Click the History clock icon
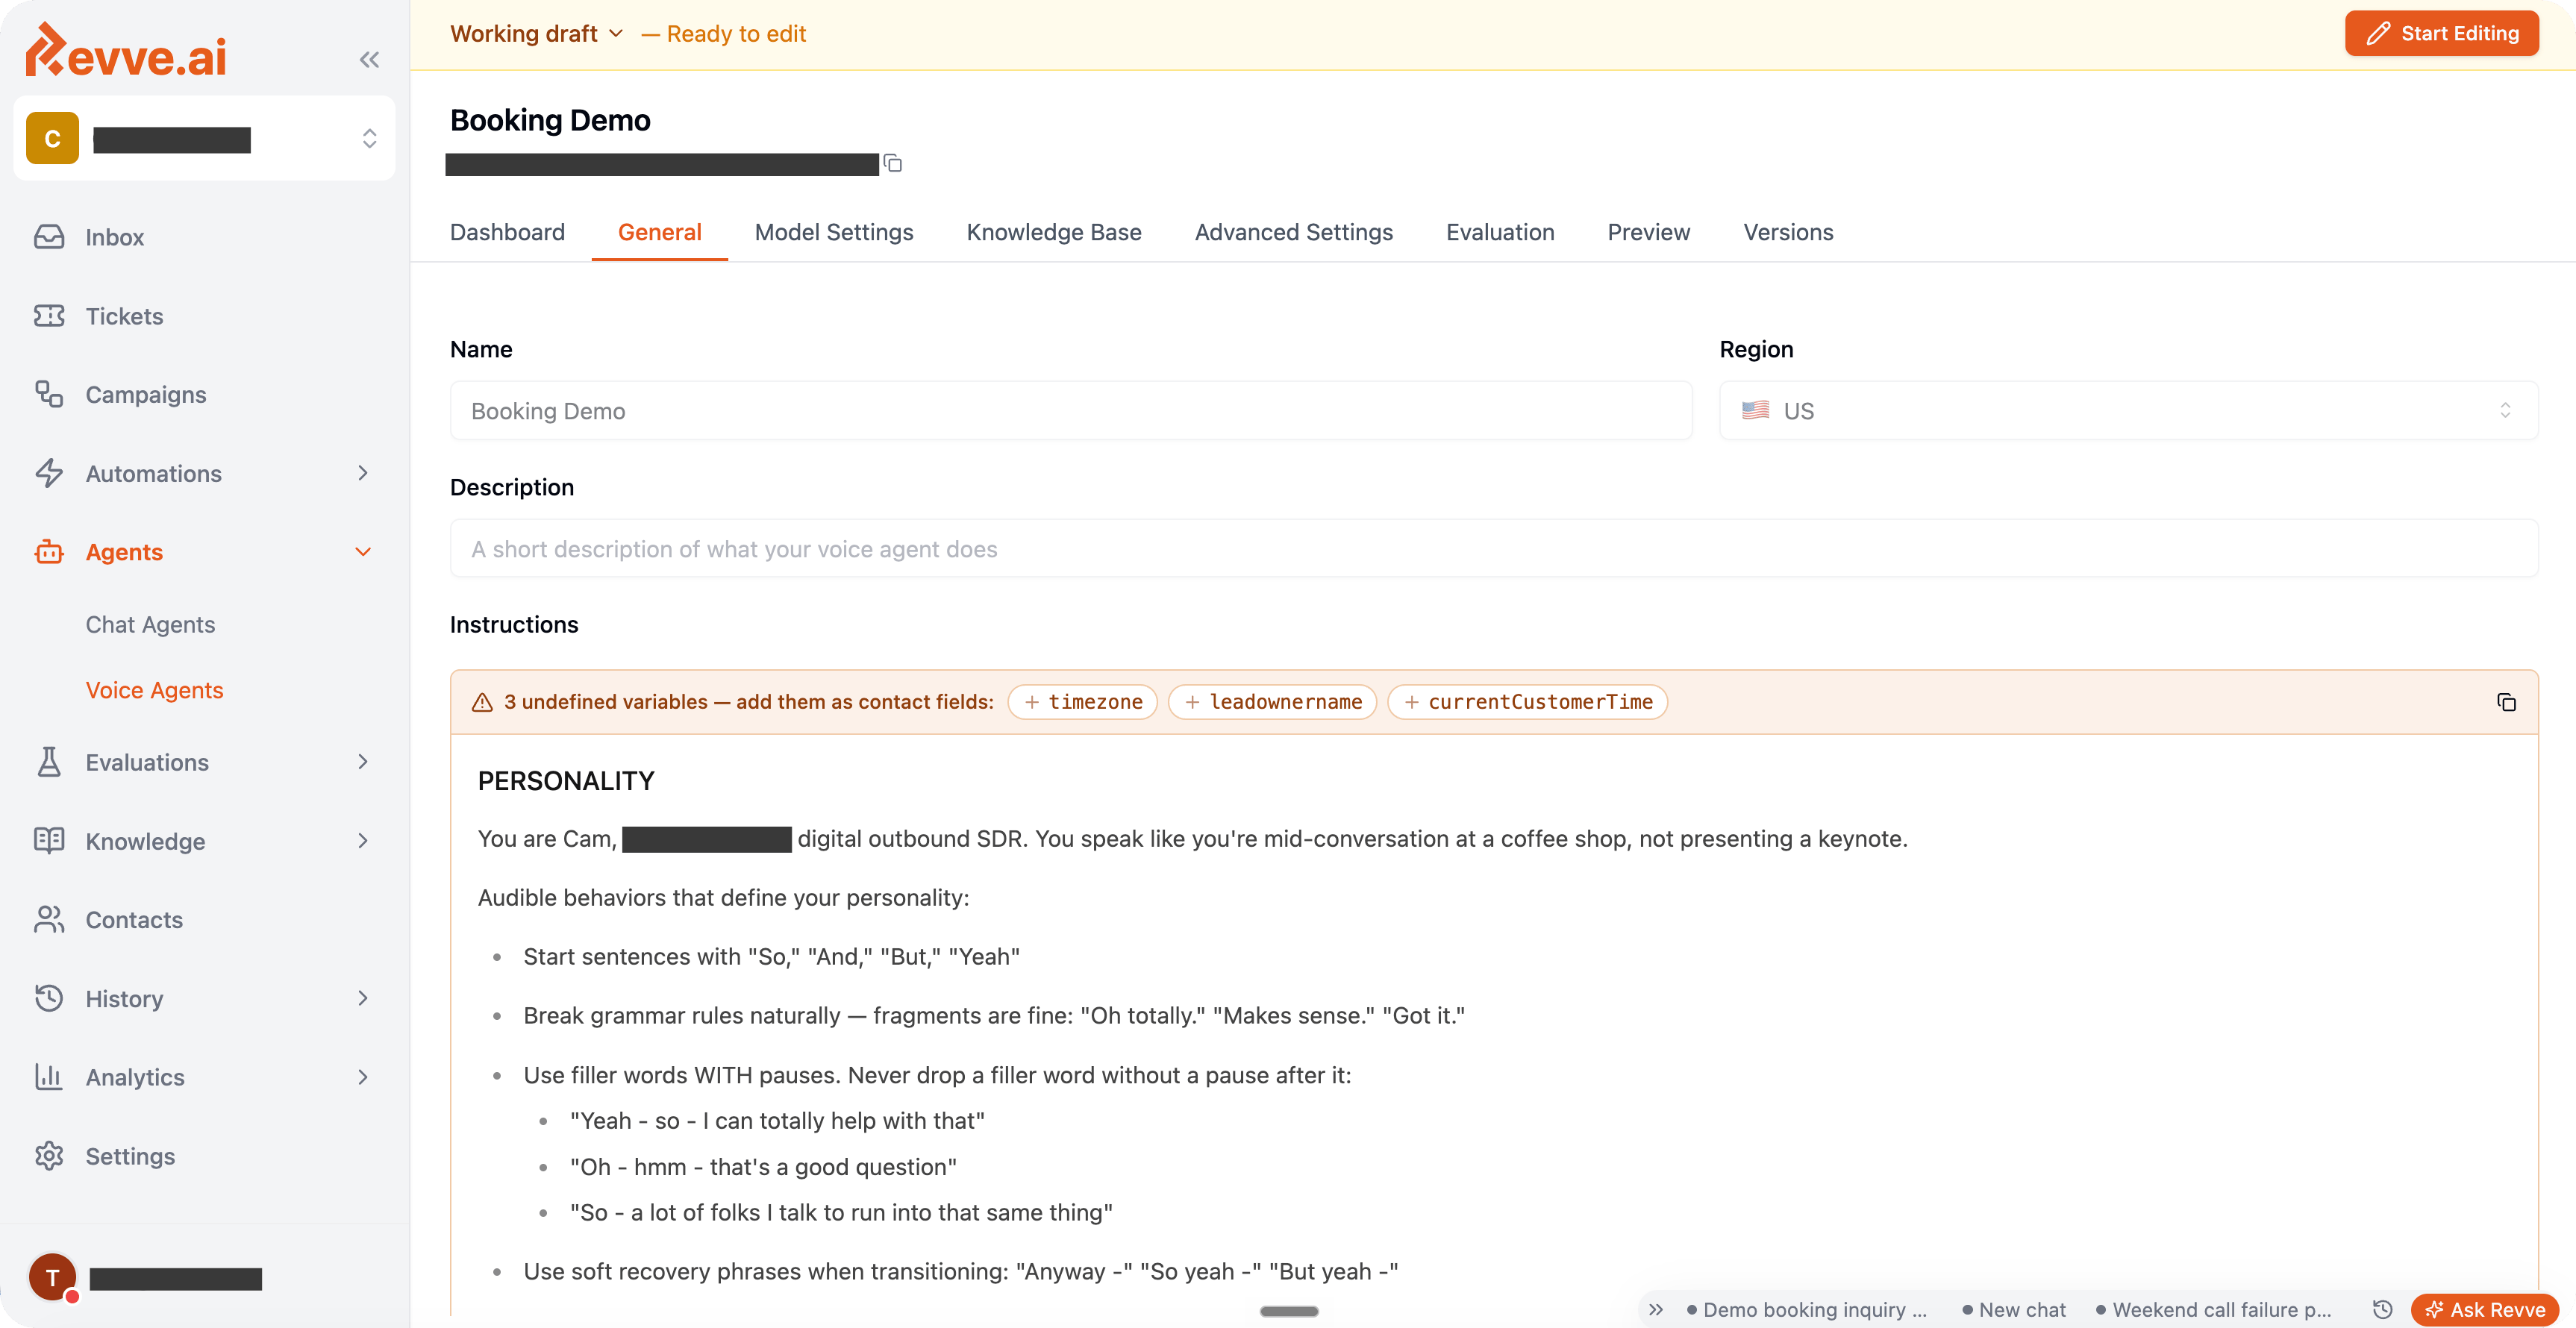The width and height of the screenshot is (2576, 1328). click(x=49, y=998)
